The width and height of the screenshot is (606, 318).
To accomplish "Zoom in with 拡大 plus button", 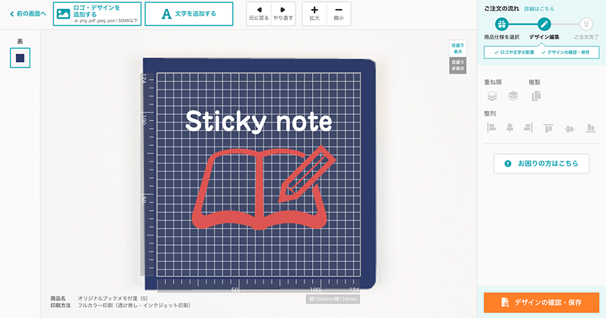I will pyautogui.click(x=315, y=14).
